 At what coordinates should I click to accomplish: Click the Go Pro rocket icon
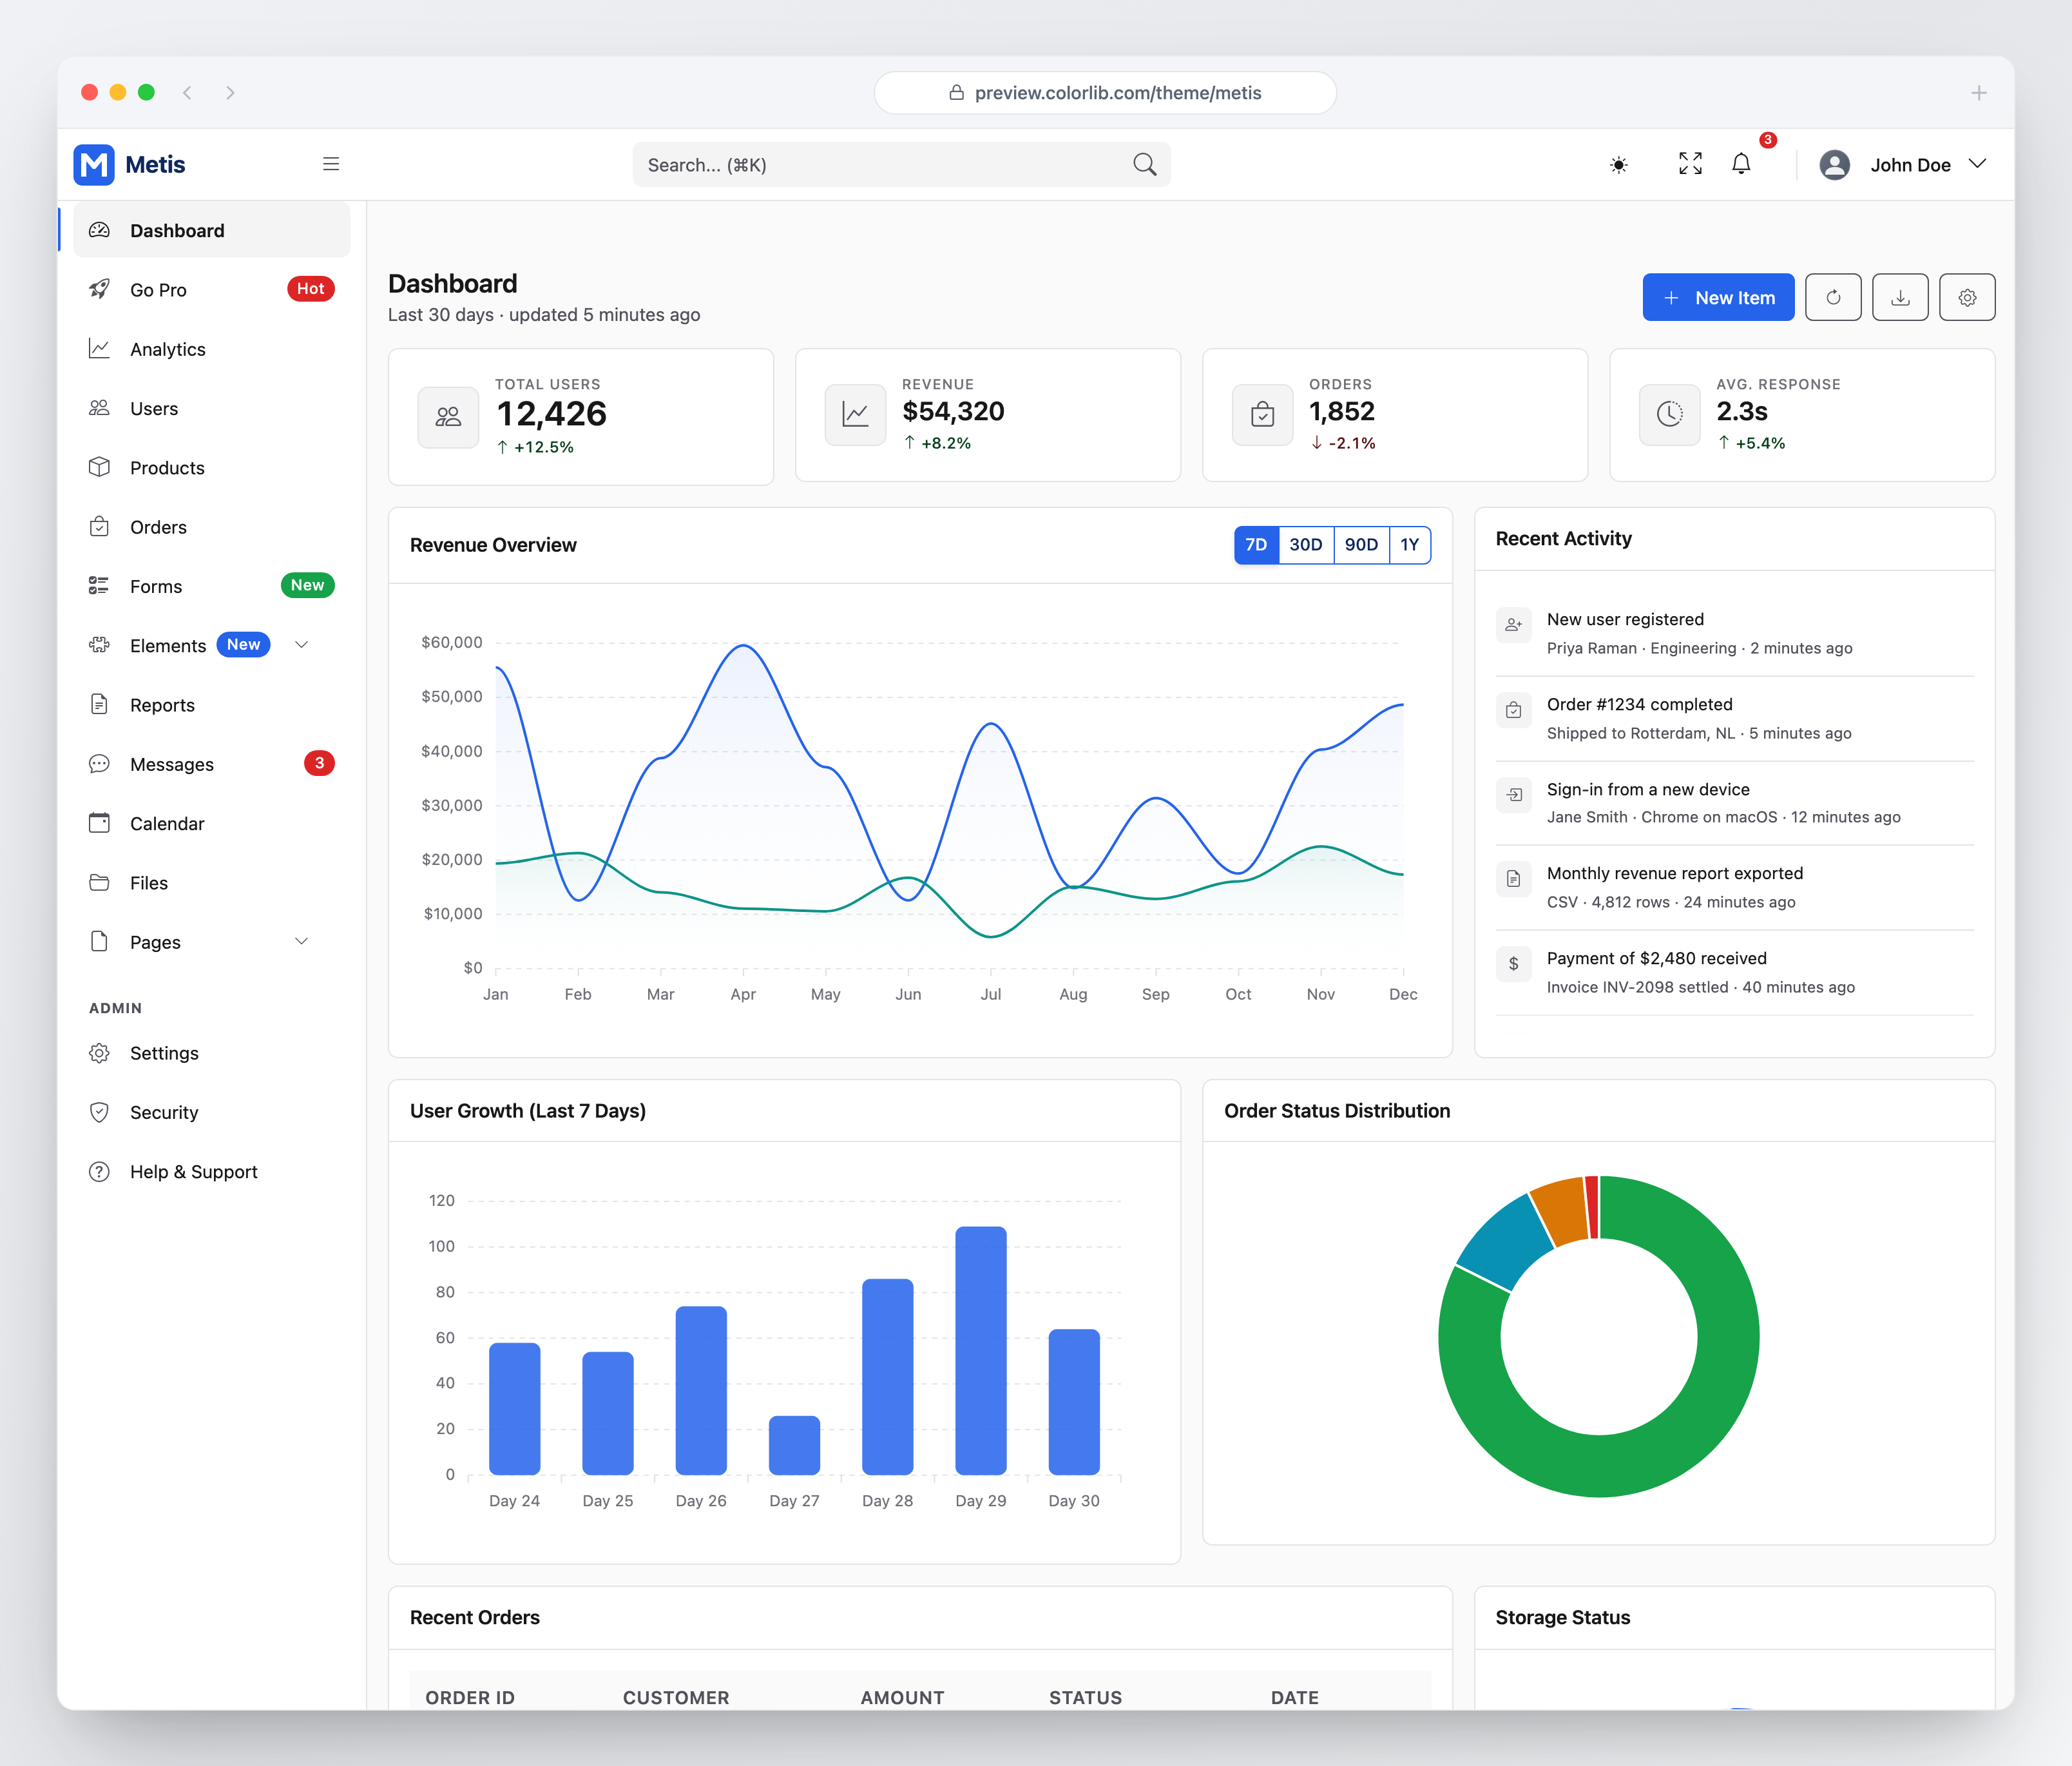99,289
